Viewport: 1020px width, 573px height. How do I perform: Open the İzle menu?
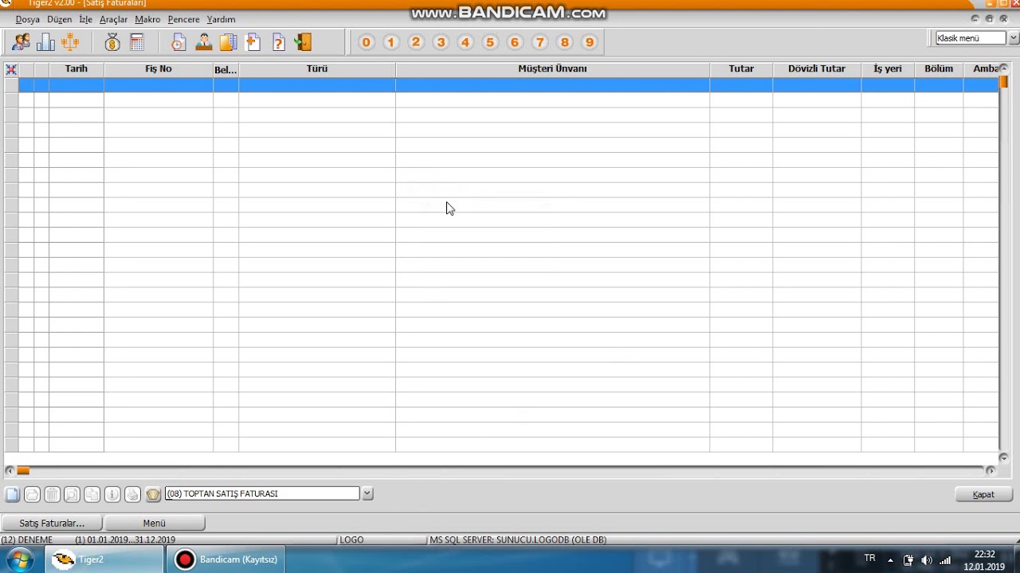tap(85, 19)
